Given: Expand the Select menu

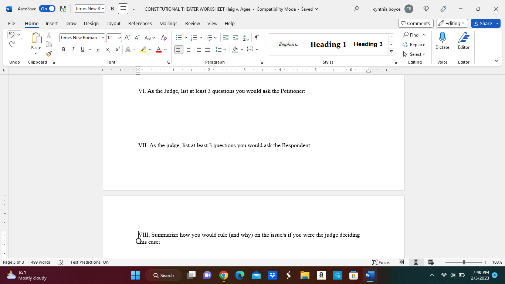Looking at the screenshot, I should tap(414, 54).
